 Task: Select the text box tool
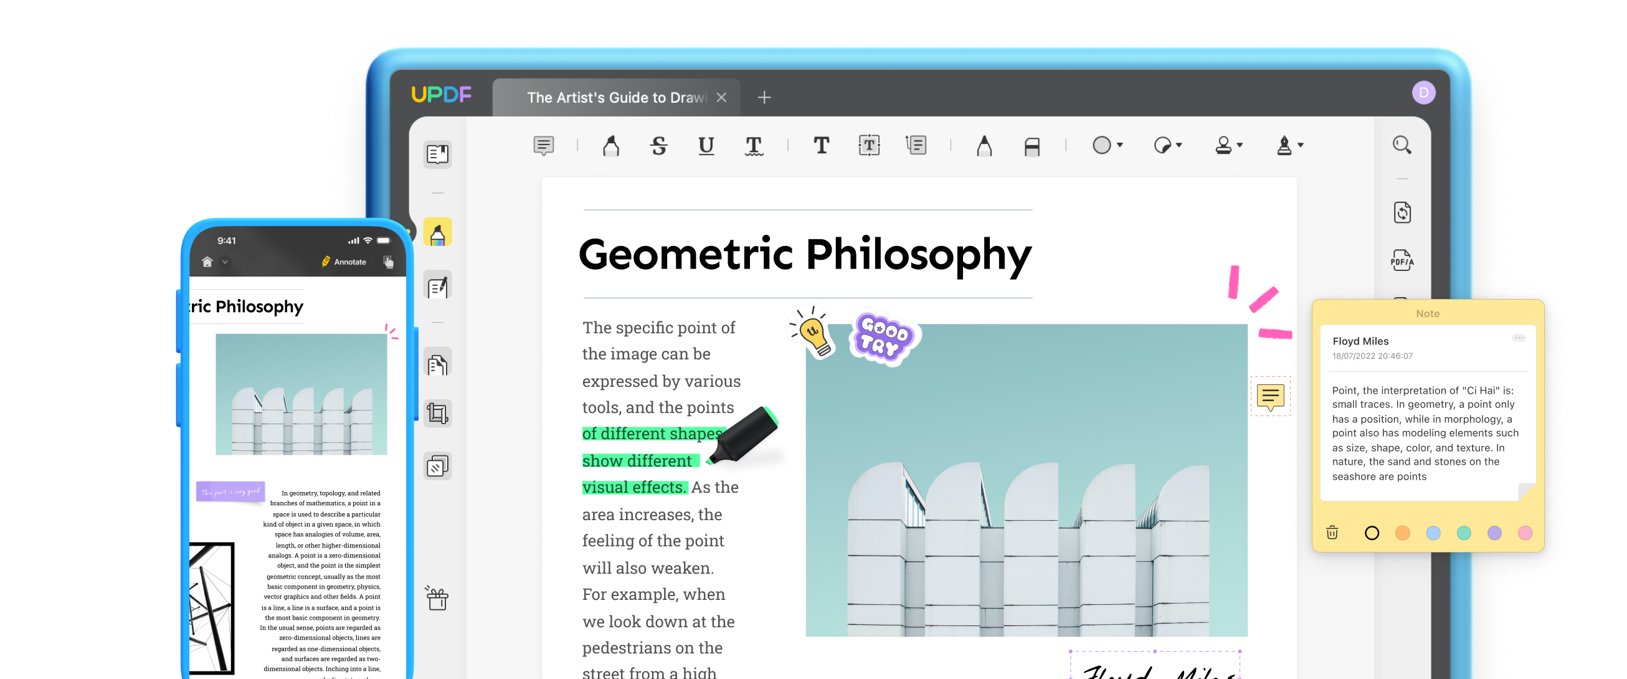click(869, 145)
